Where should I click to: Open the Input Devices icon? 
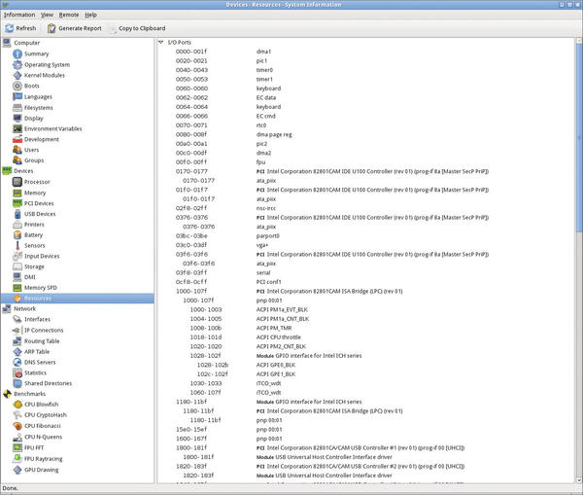click(17, 256)
